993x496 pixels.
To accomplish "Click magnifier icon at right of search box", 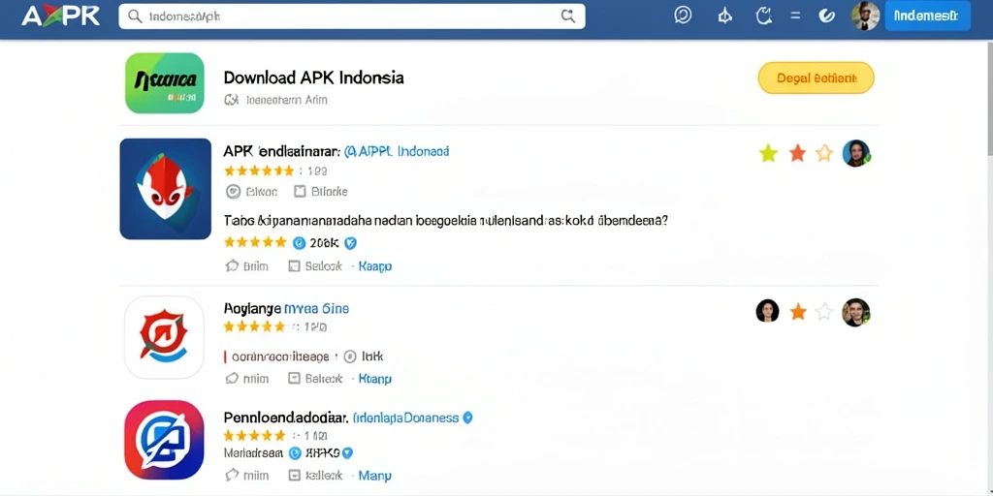I will click(x=567, y=16).
